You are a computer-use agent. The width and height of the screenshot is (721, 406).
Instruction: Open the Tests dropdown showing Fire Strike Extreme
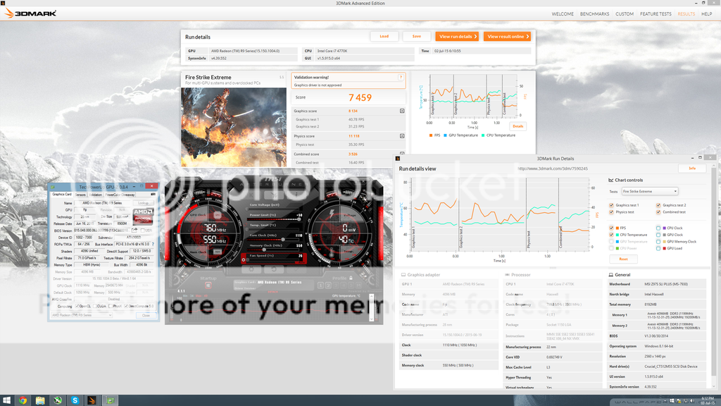pyautogui.click(x=649, y=191)
